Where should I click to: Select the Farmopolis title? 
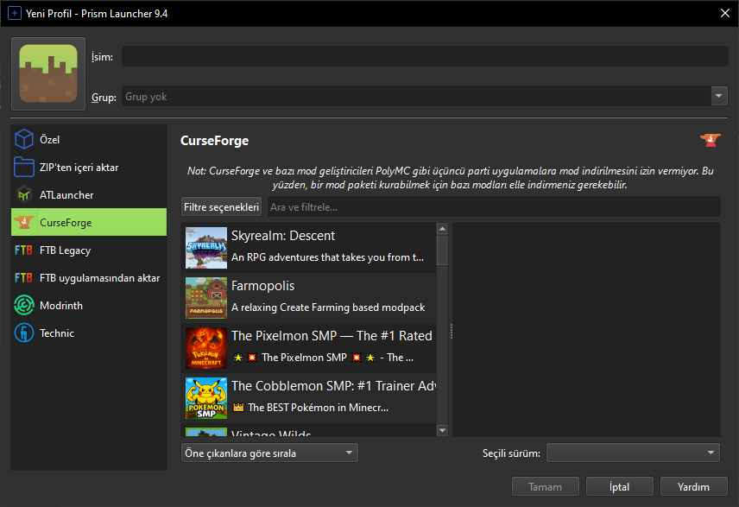click(262, 285)
